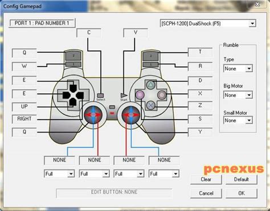This screenshot has height=211, width=270.
Task: Open the Rumble Type dropdown
Action: click(x=238, y=68)
